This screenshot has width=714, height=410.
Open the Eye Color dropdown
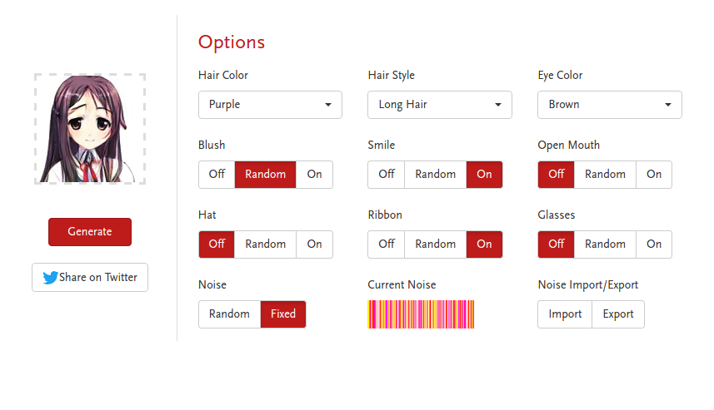click(x=609, y=105)
